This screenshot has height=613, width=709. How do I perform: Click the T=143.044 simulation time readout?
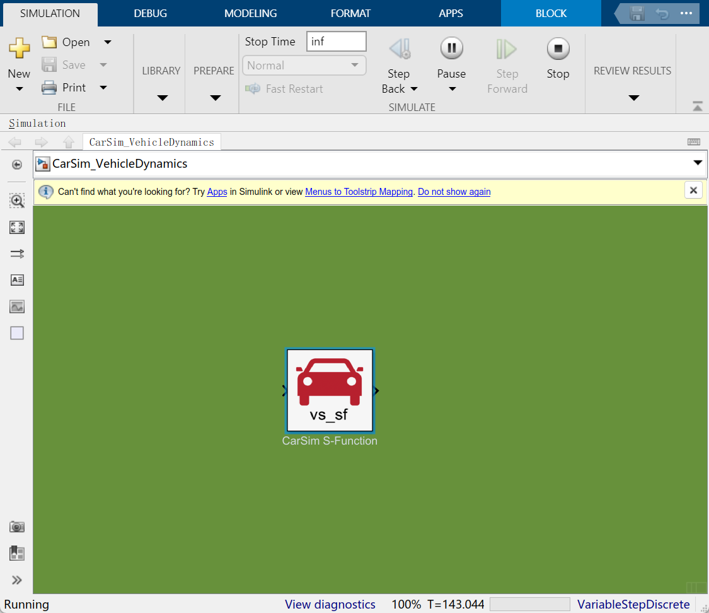456,604
